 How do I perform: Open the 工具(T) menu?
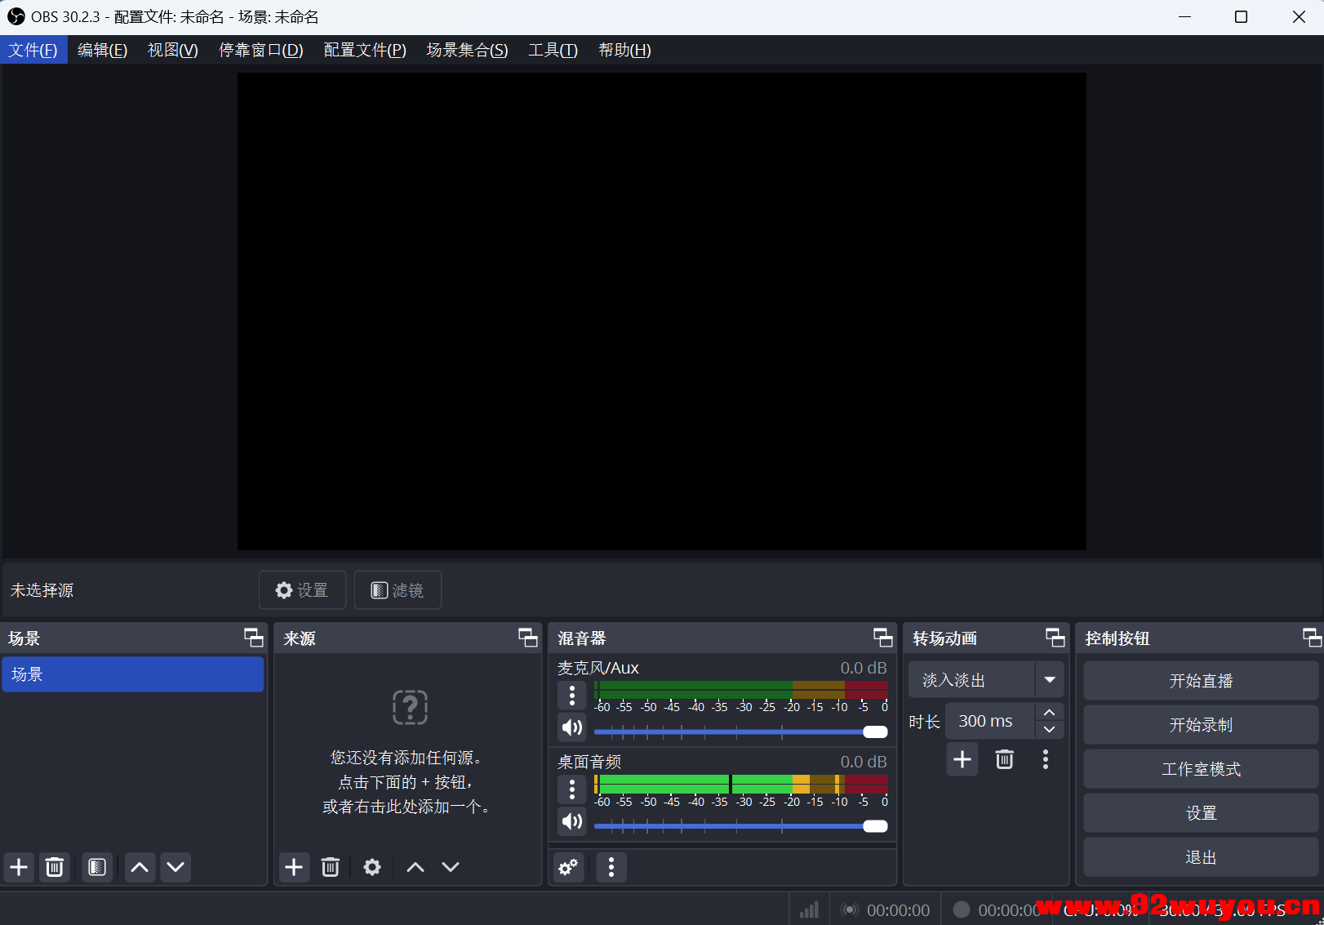click(553, 50)
